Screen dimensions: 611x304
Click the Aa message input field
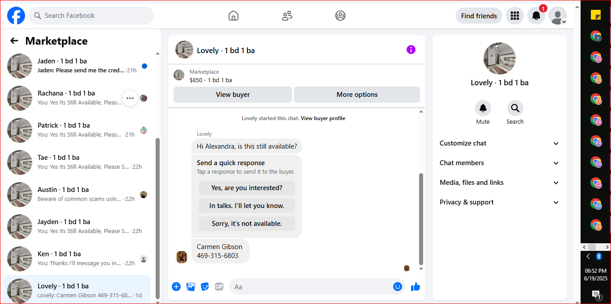pos(310,287)
